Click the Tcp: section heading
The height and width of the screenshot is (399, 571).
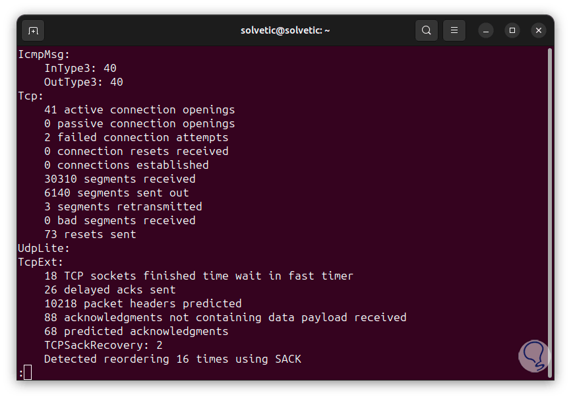[x=30, y=96]
